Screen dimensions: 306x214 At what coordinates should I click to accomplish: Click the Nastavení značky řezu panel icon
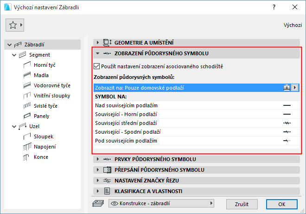click(107, 181)
